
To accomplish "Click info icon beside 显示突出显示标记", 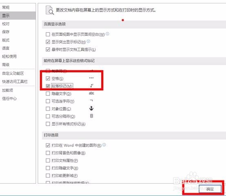I will [x=89, y=41].
